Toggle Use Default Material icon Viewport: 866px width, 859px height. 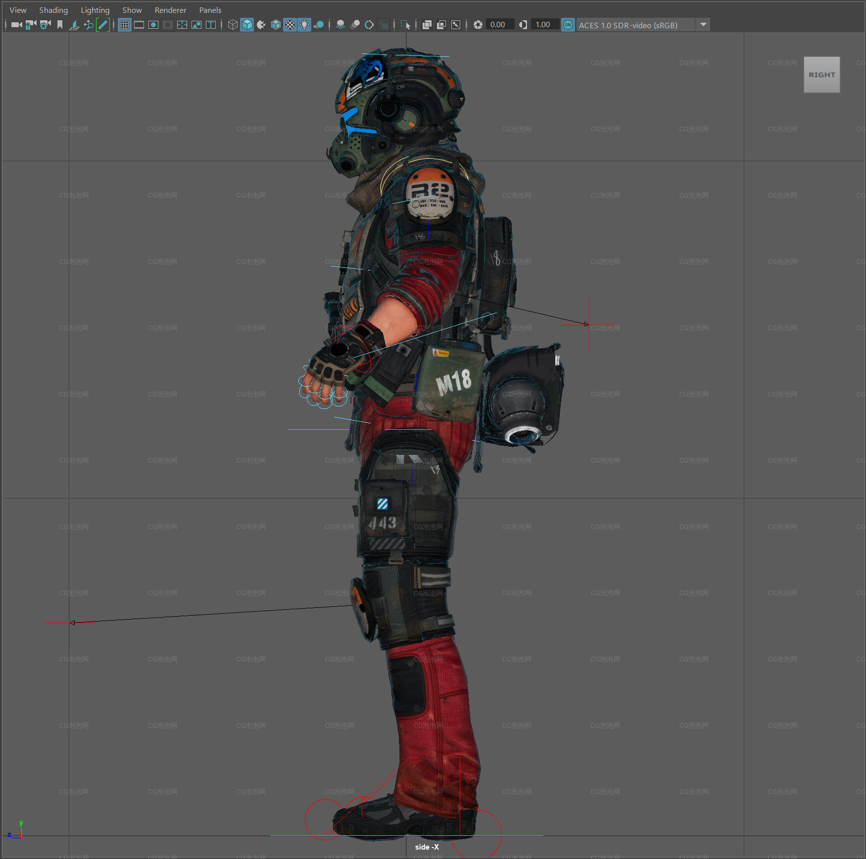tap(261, 25)
